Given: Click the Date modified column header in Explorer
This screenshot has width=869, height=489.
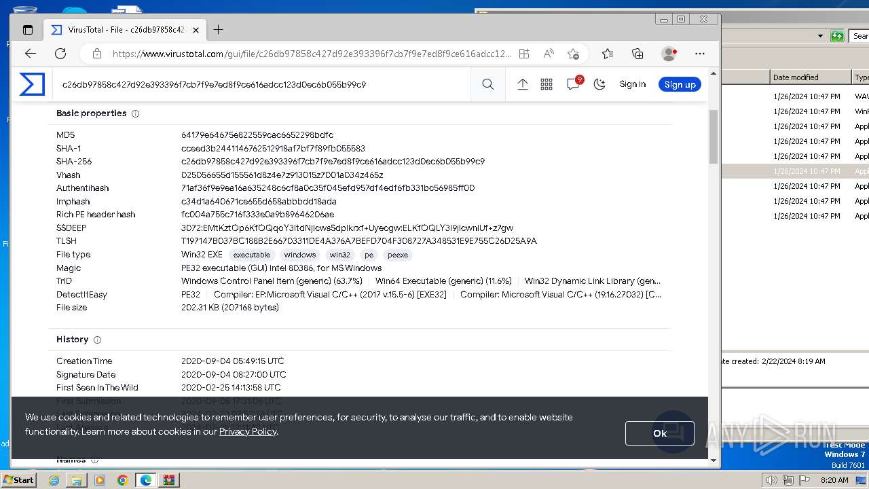Looking at the screenshot, I should click(810, 77).
